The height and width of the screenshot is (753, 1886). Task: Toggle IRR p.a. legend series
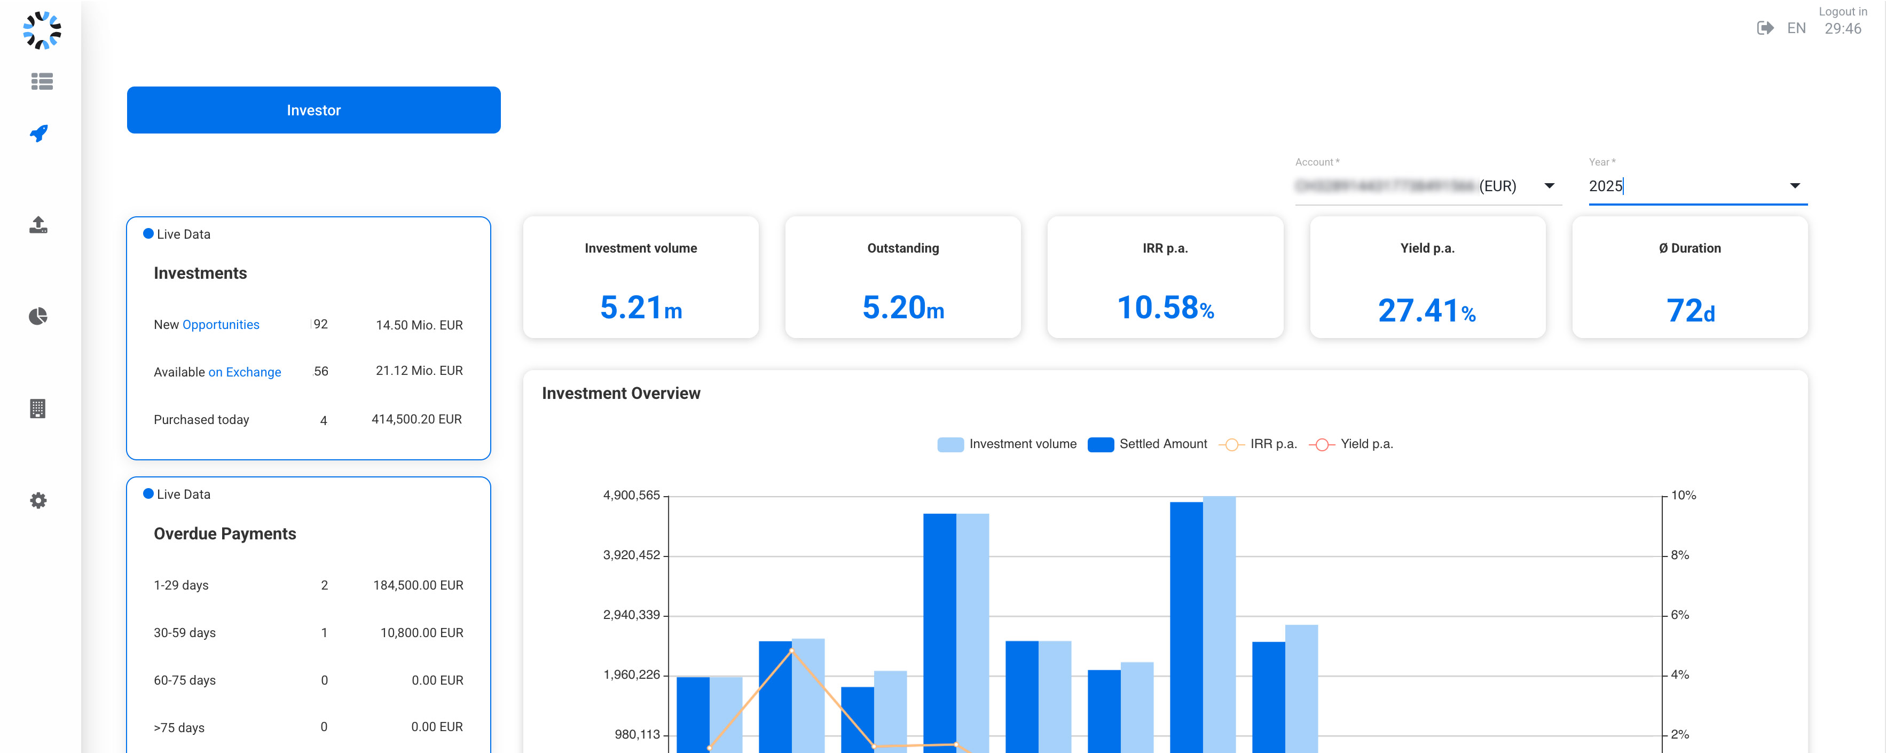coord(1258,444)
